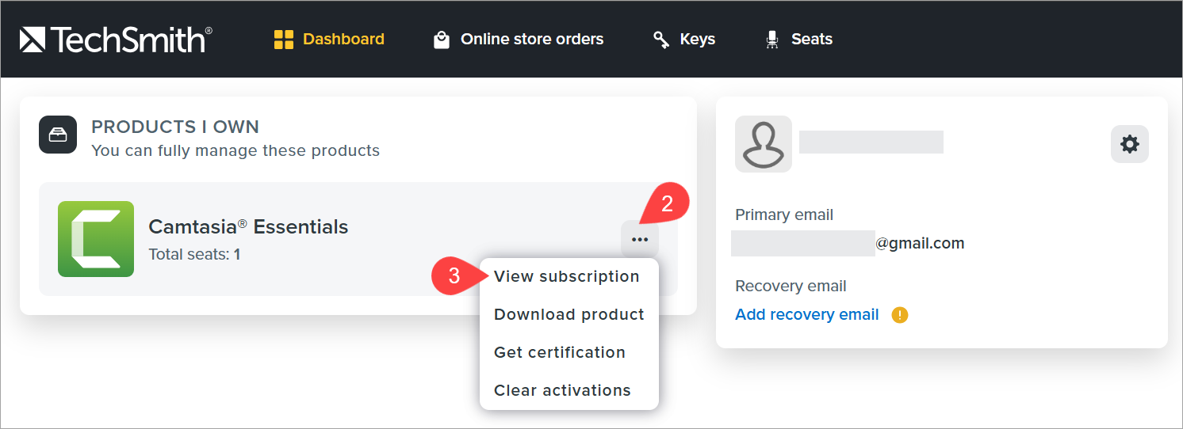Select View subscription from the menu
The image size is (1183, 429).
[x=566, y=276]
